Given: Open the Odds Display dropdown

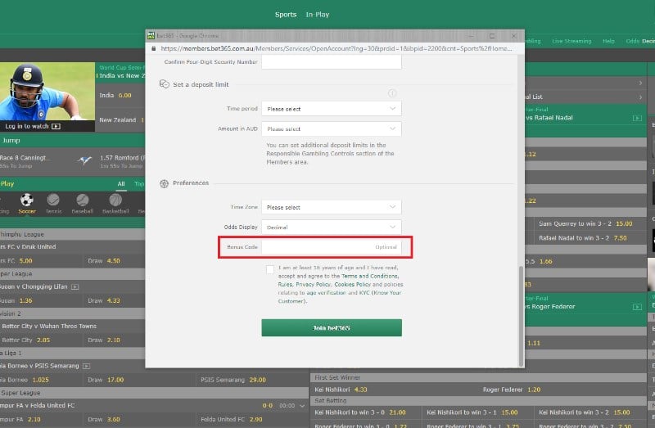Looking at the screenshot, I should pos(332,228).
